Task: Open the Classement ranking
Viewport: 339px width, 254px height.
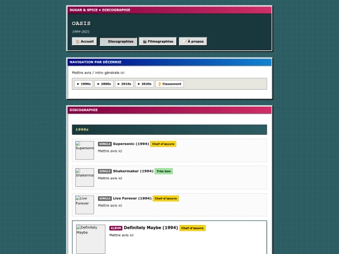Action: tap(169, 84)
